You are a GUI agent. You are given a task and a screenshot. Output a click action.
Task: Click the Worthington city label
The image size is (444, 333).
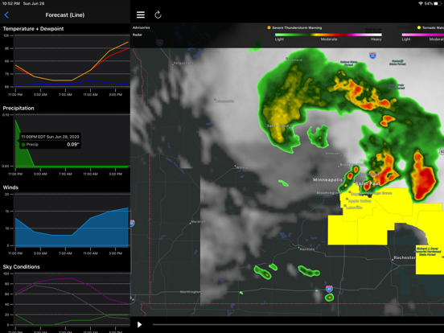(x=191, y=292)
